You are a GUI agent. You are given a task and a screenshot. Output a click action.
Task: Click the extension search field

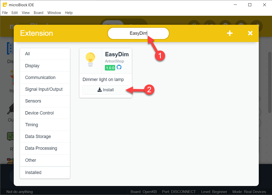click(138, 33)
